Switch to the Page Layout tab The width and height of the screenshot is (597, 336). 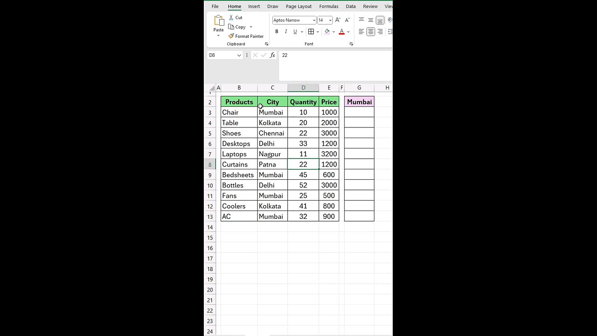pyautogui.click(x=298, y=7)
